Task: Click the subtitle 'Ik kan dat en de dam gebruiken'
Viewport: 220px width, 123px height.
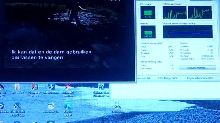Action: pyautogui.click(x=52, y=52)
